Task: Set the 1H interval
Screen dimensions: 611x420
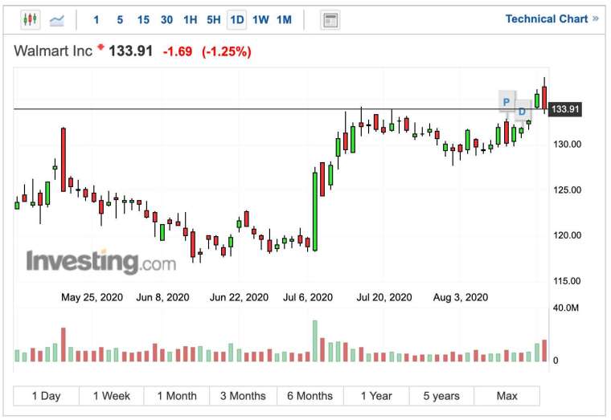Action: [191, 19]
